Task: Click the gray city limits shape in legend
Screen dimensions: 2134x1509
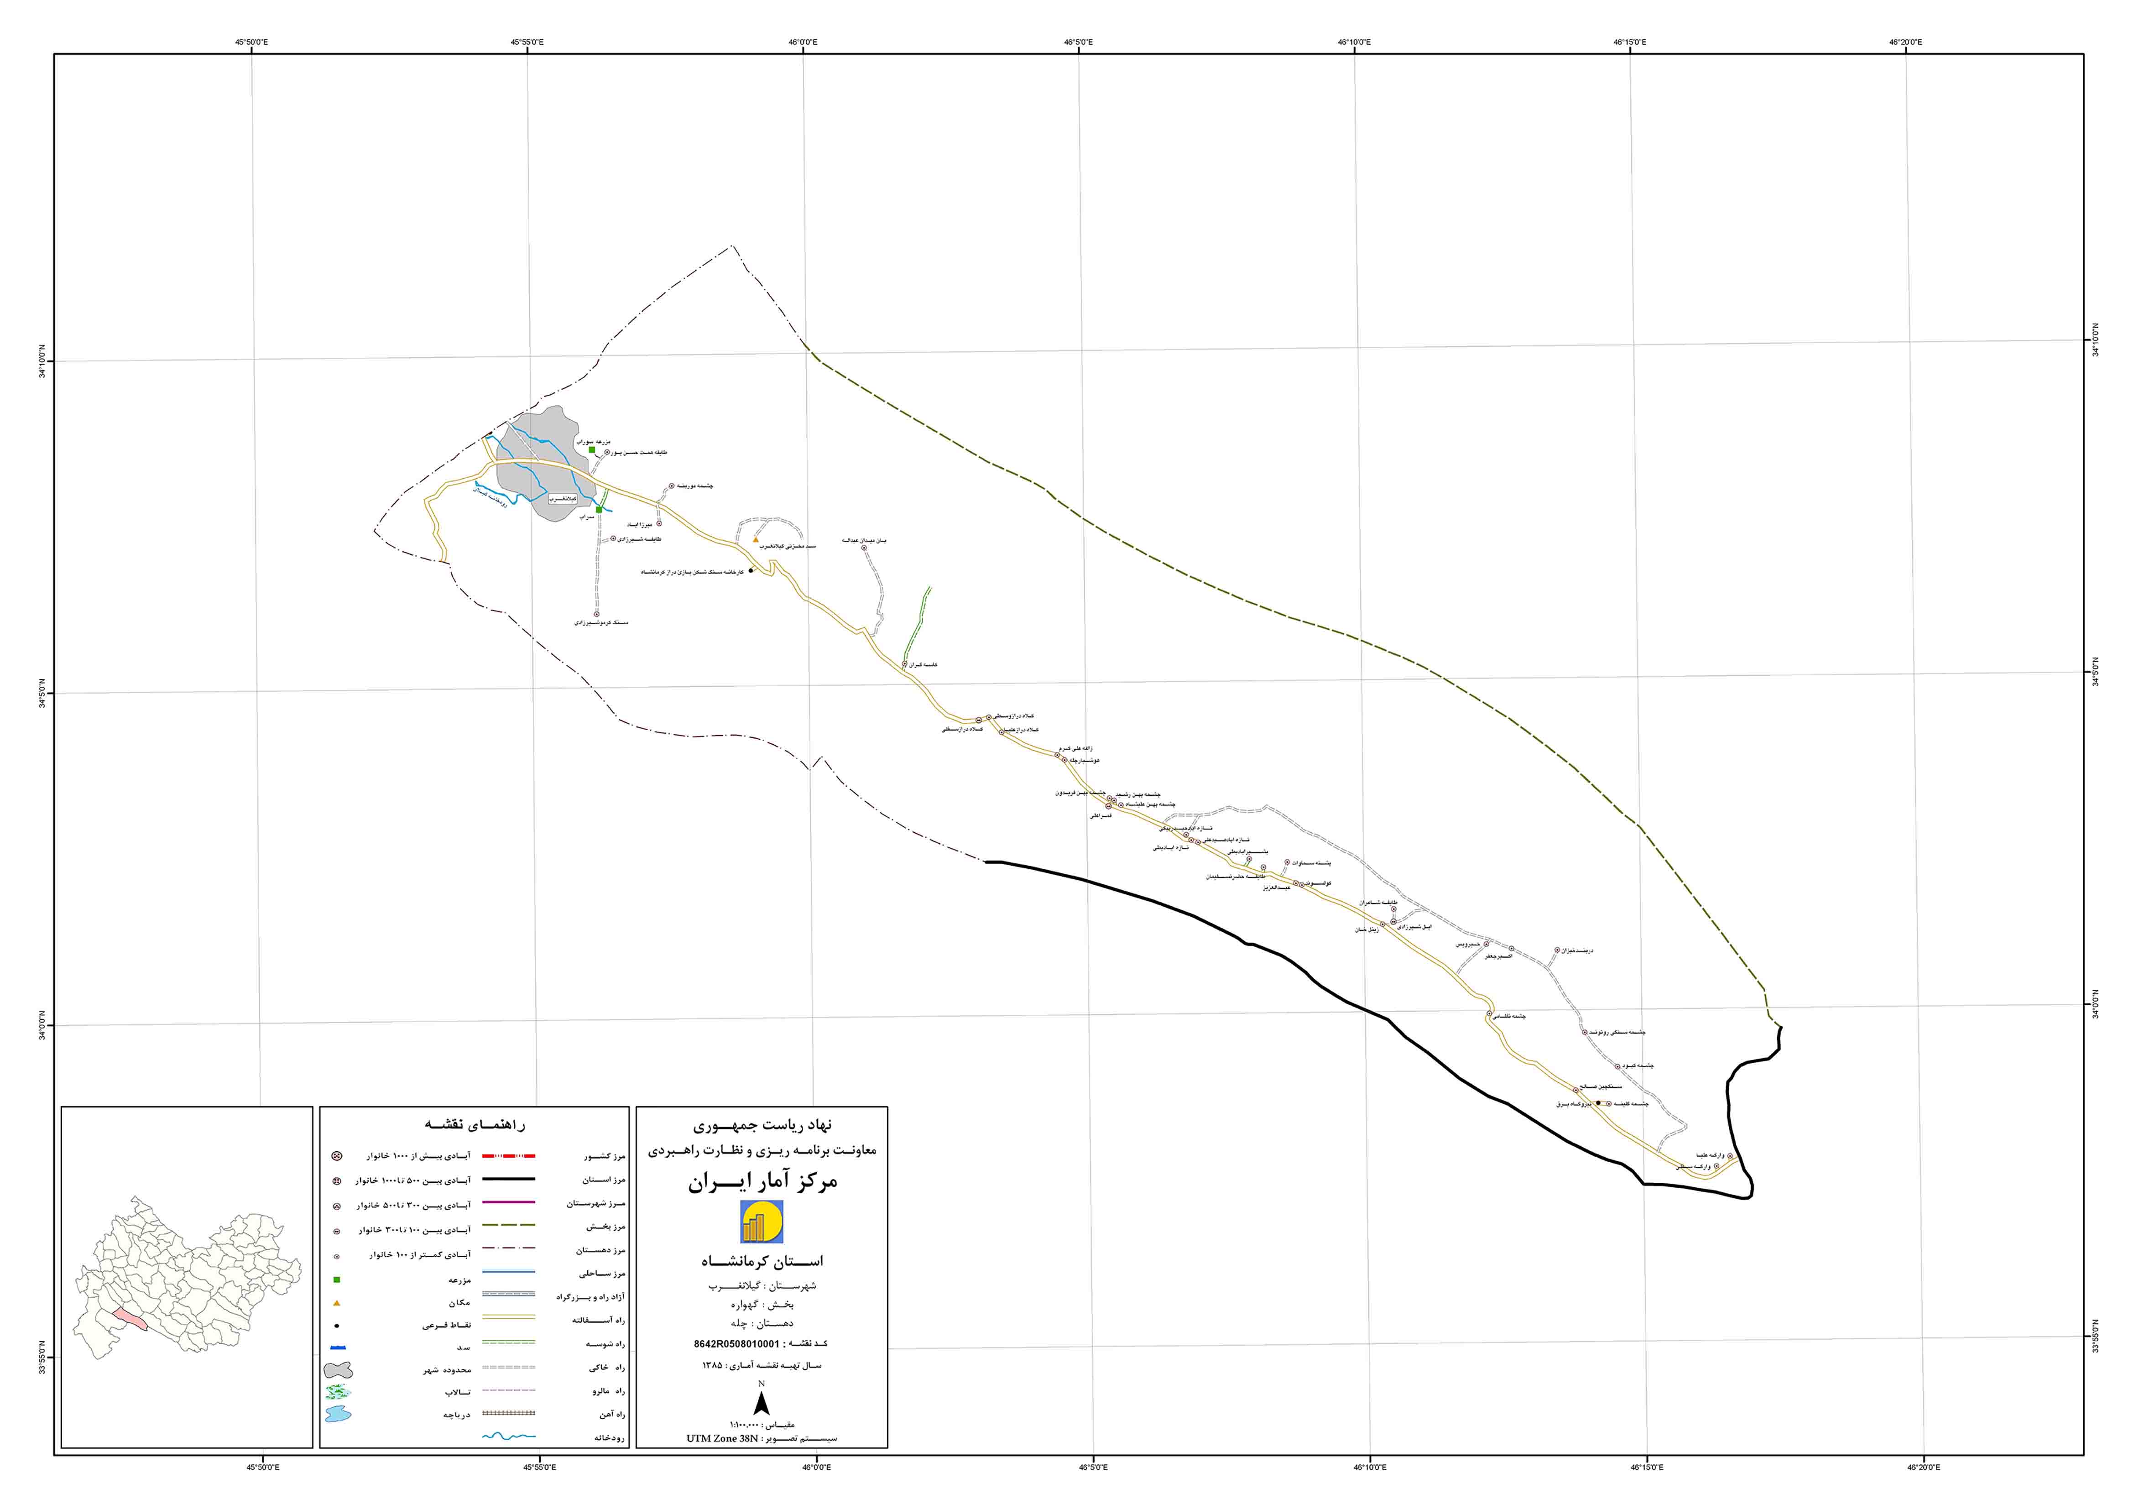Action: click(x=338, y=1369)
